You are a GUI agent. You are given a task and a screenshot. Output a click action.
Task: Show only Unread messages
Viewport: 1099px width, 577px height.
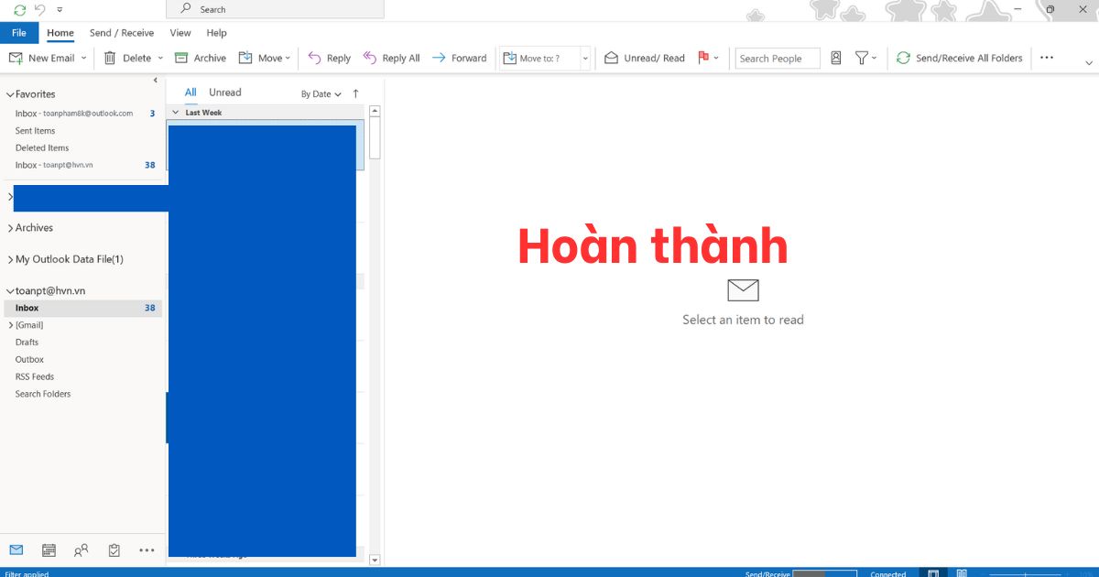[224, 93]
